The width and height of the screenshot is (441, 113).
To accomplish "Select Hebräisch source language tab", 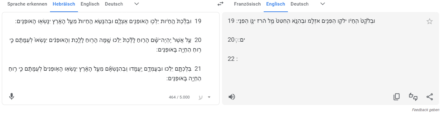I will click(x=64, y=4).
